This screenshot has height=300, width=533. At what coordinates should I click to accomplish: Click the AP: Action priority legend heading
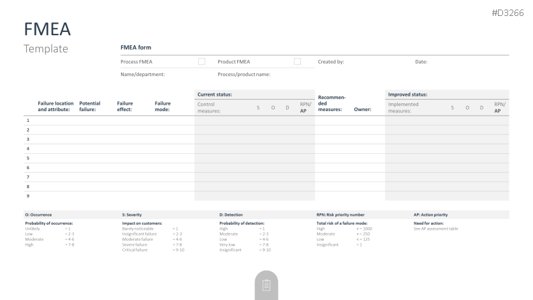[x=435, y=214]
